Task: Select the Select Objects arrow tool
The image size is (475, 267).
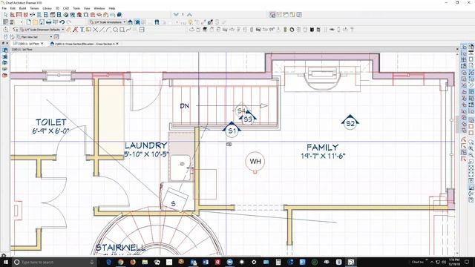Action: tap(6, 15)
